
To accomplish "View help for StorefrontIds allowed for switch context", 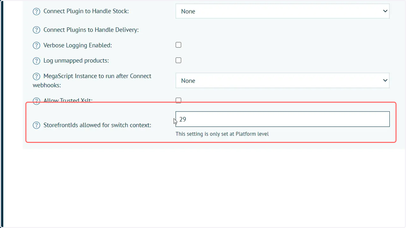I will (x=36, y=125).
